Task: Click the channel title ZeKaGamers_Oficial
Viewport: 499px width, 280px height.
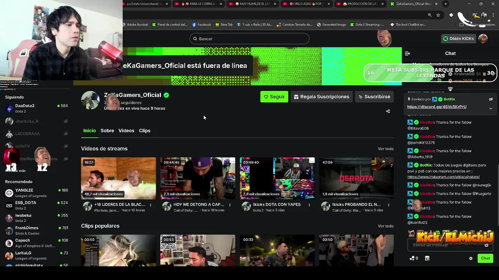Action: (133, 95)
